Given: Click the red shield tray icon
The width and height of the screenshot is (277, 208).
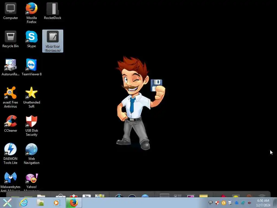Looking at the screenshot, I should pos(217,203).
